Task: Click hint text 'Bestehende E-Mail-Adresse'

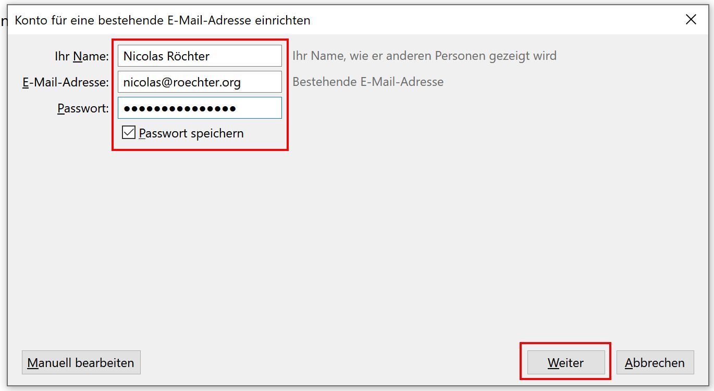Action: pos(368,82)
